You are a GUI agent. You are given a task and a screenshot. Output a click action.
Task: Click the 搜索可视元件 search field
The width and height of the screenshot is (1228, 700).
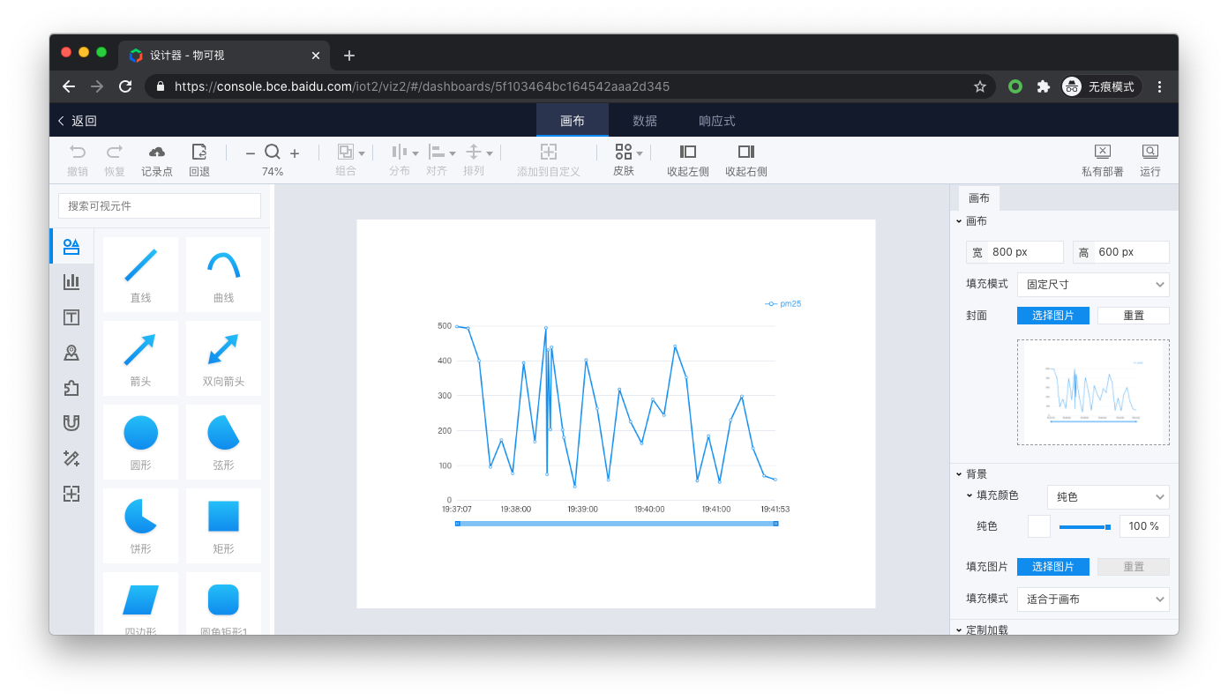160,205
